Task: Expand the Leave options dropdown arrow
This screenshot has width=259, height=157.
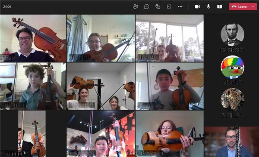Action: pos(253,7)
